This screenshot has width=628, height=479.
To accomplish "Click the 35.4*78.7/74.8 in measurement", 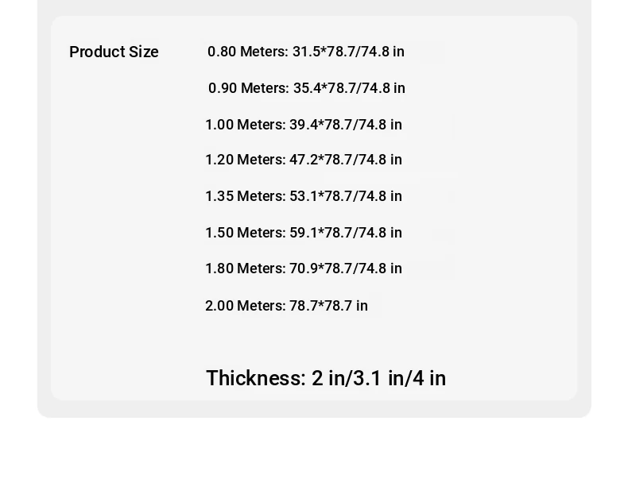I will coord(349,88).
